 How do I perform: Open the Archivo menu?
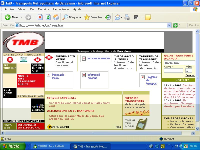tap(9, 9)
